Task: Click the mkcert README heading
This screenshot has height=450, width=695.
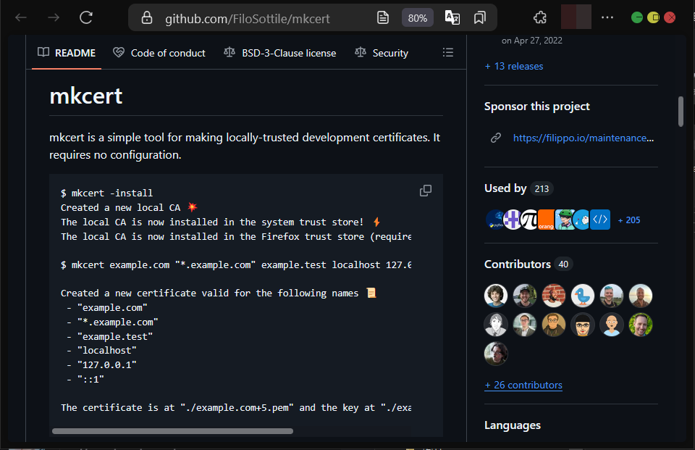Action: [x=86, y=96]
